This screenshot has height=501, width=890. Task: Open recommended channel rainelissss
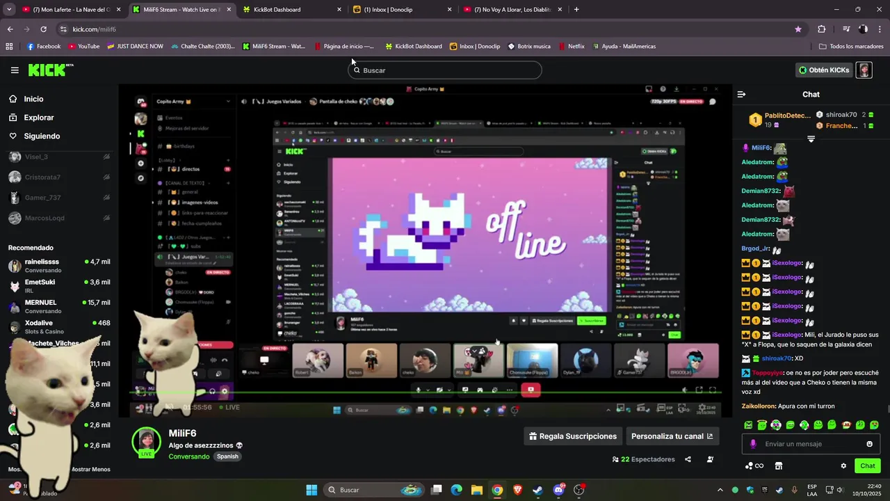(x=59, y=266)
